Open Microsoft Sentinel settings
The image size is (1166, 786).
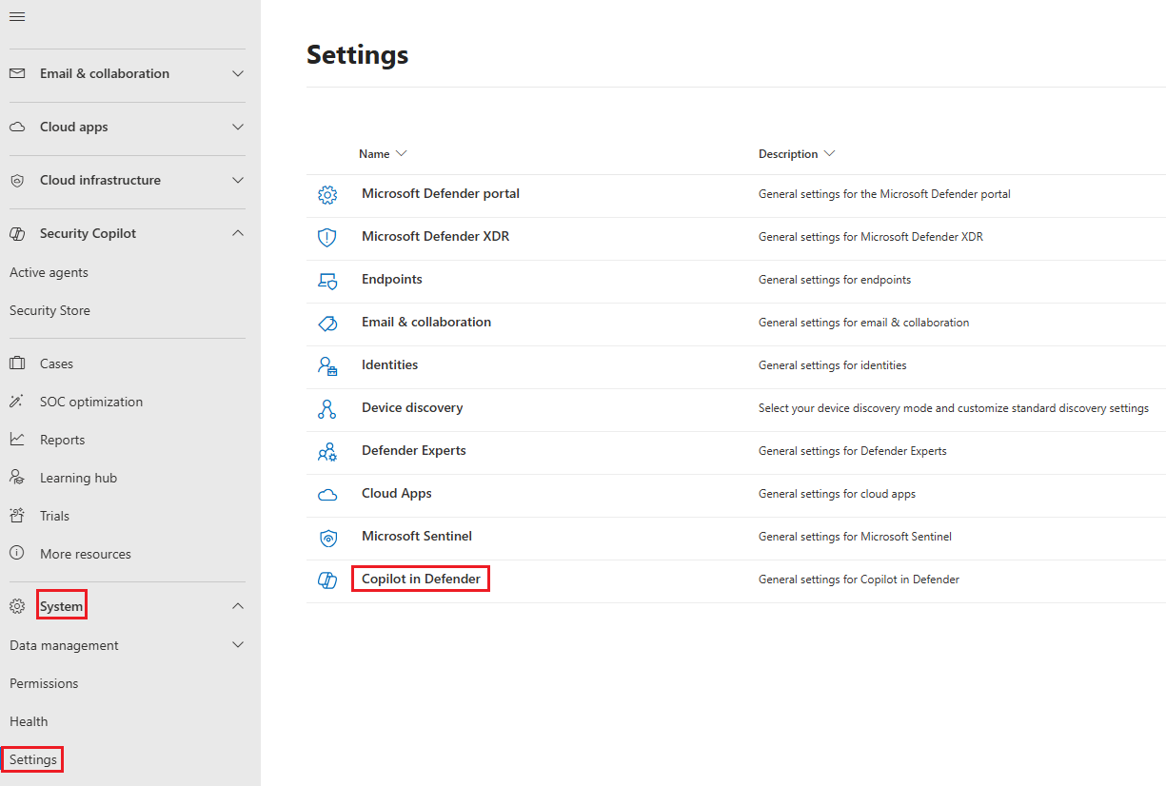pyautogui.click(x=417, y=536)
